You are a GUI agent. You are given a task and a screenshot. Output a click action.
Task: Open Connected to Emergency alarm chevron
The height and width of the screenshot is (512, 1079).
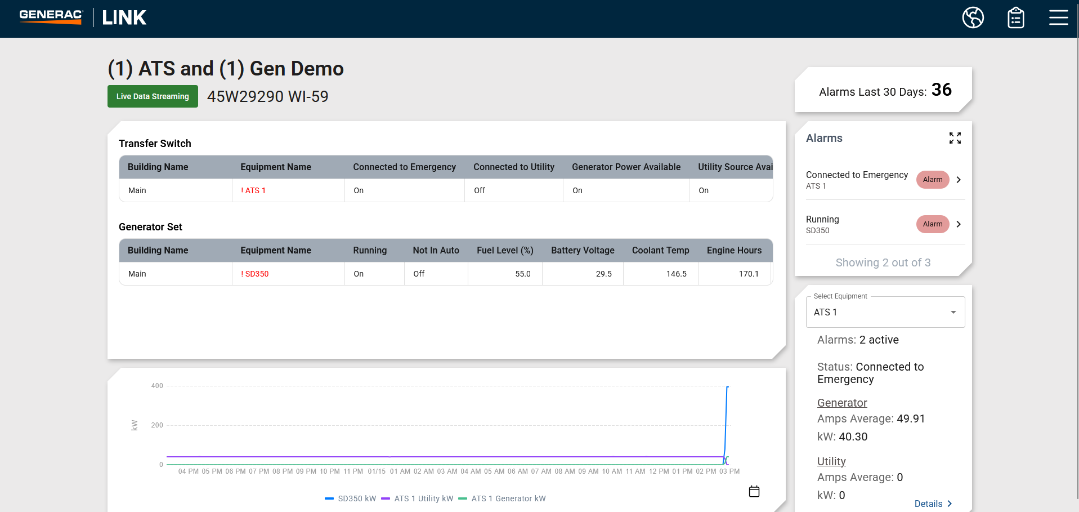pyautogui.click(x=959, y=180)
